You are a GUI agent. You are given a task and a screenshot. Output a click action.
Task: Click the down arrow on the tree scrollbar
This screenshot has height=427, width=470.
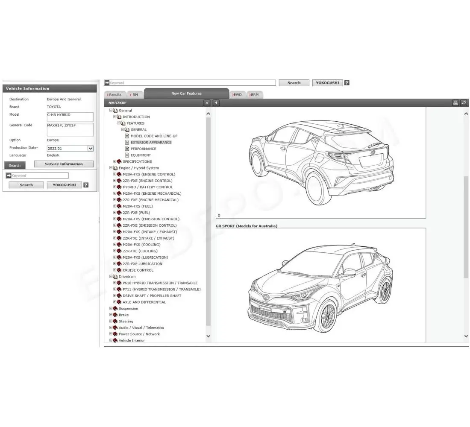pyautogui.click(x=209, y=336)
